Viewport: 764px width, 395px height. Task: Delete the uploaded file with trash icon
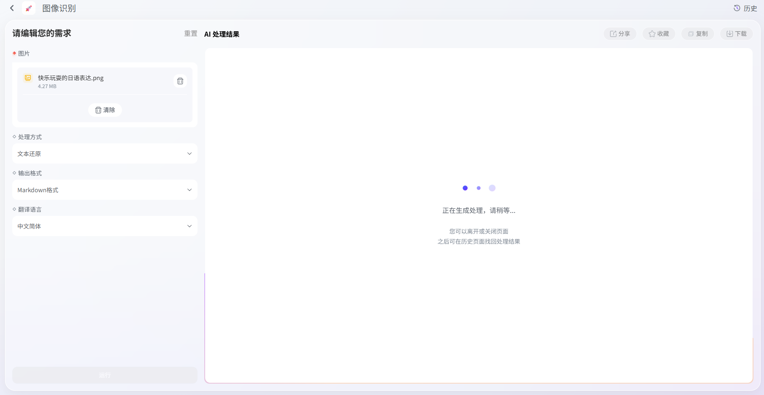pos(180,81)
